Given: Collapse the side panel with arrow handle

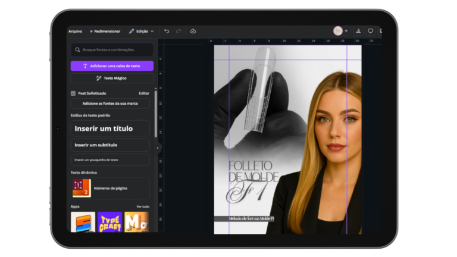Looking at the screenshot, I should tap(158, 148).
